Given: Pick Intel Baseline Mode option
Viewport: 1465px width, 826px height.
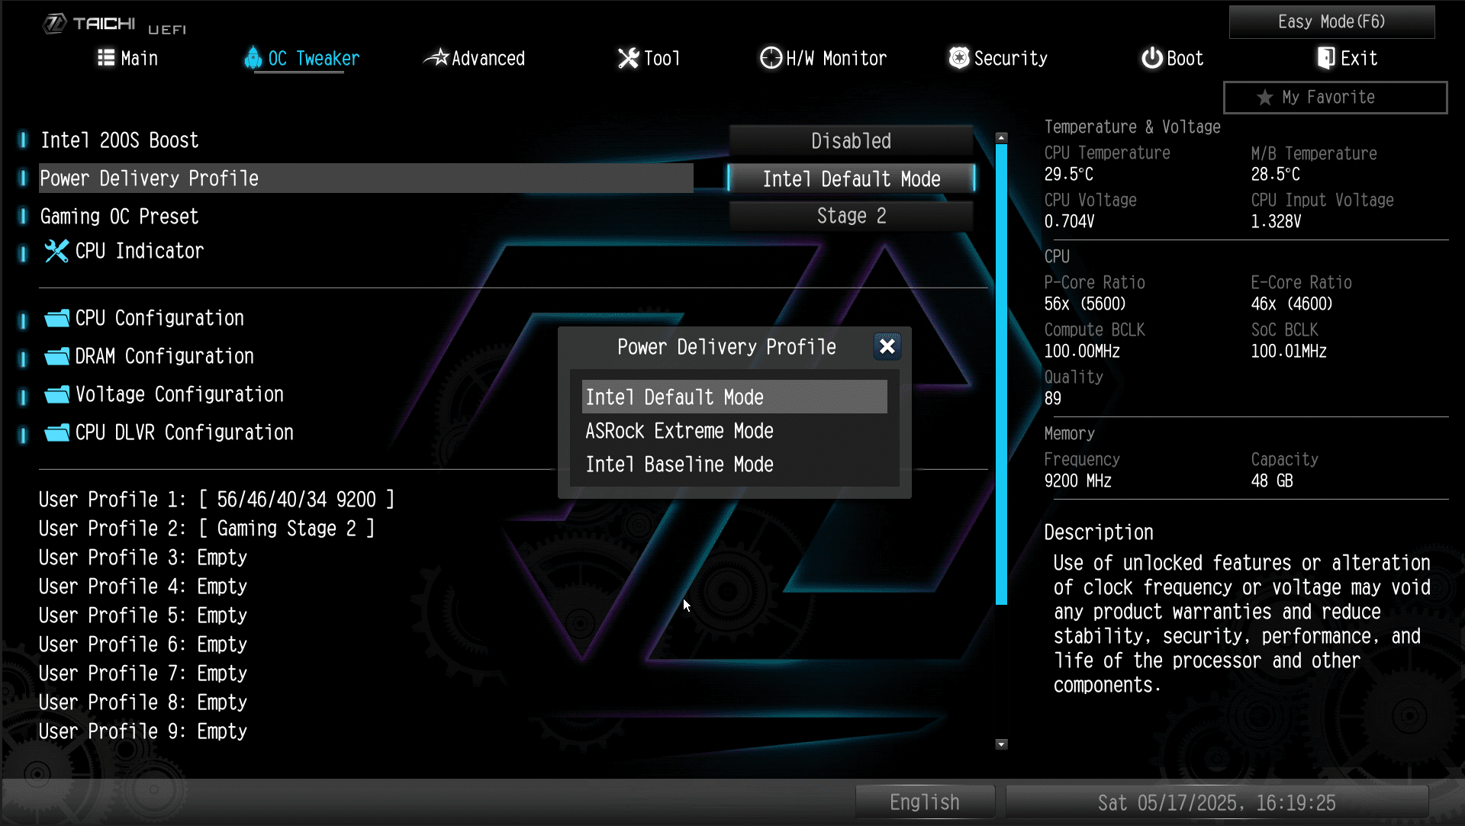Looking at the screenshot, I should coord(679,464).
